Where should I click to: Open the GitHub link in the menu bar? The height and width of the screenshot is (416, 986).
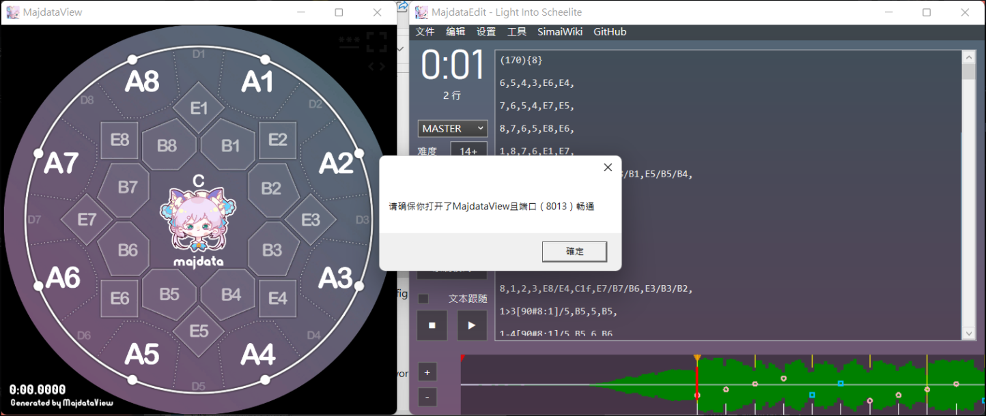tap(610, 31)
